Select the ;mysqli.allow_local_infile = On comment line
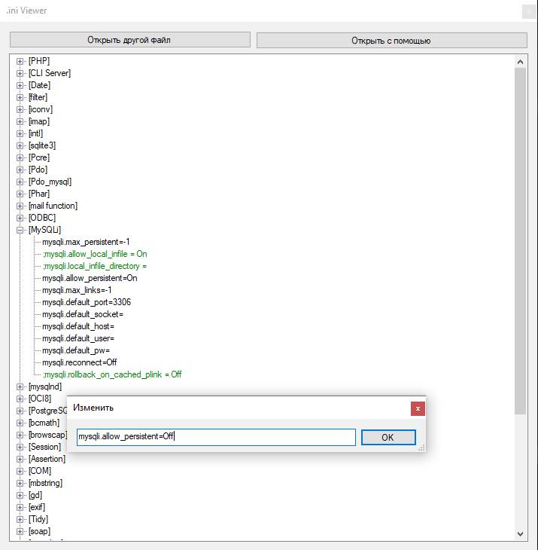The width and height of the screenshot is (538, 550). pos(95,254)
